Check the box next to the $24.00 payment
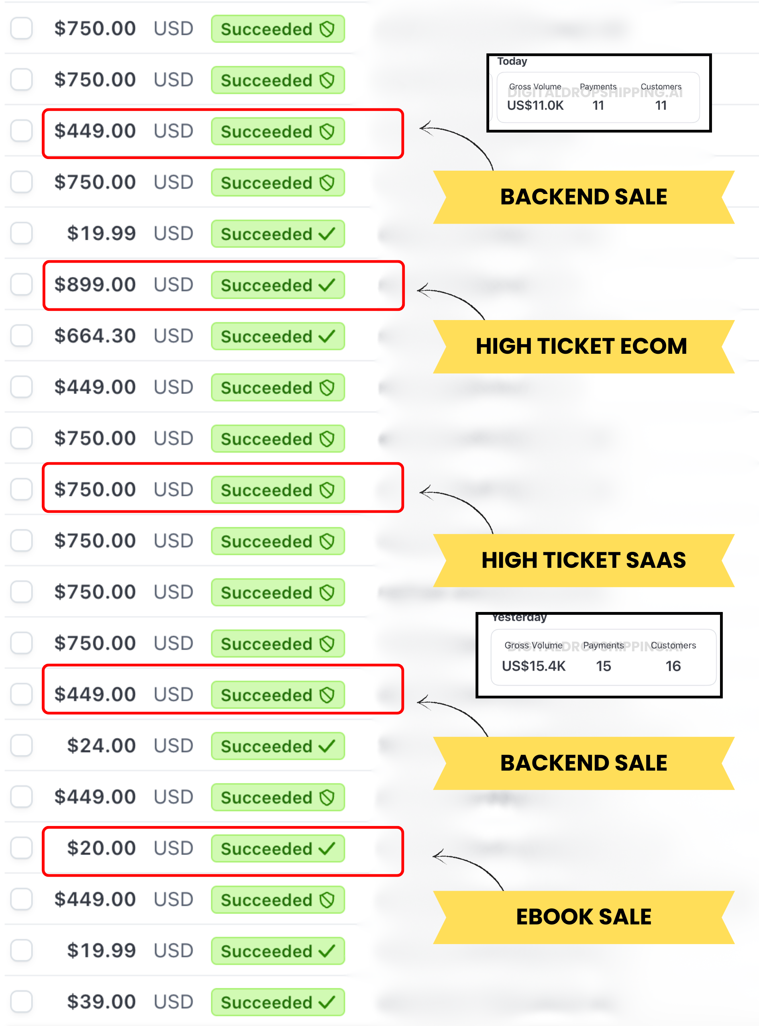This screenshot has height=1026, width=759. click(x=22, y=745)
